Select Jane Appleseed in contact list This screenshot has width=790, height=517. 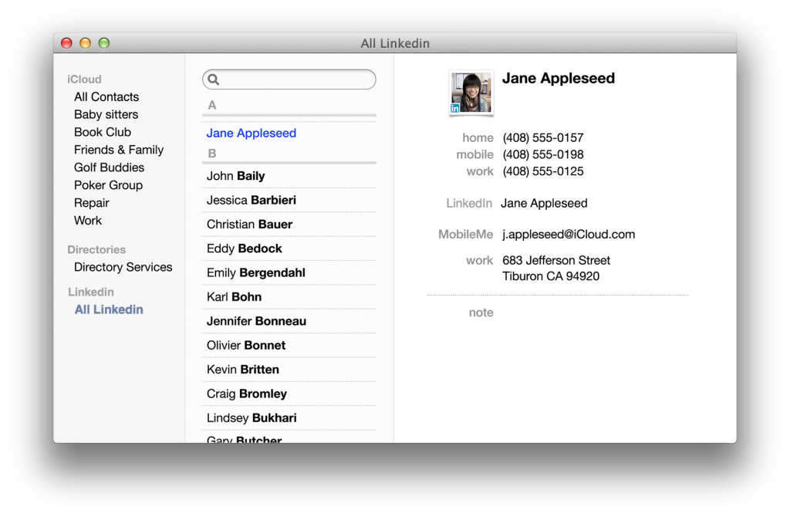click(252, 133)
